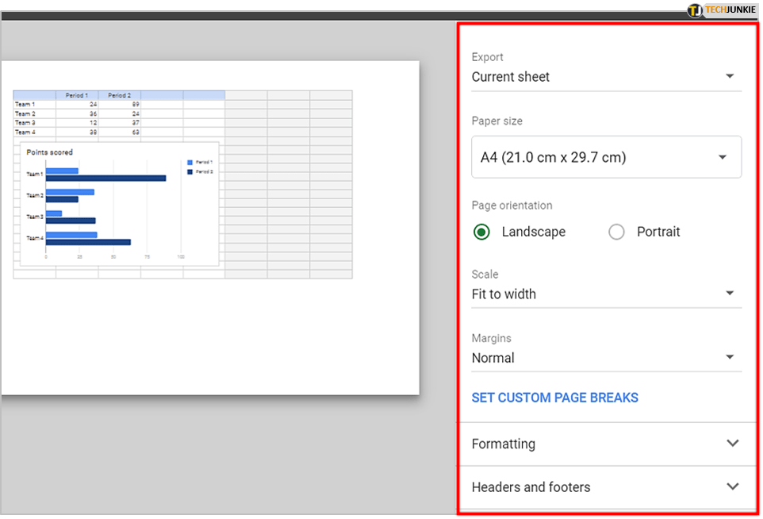Click the Team 3 axis label in chart
The height and width of the screenshot is (519, 763).
[x=34, y=217]
